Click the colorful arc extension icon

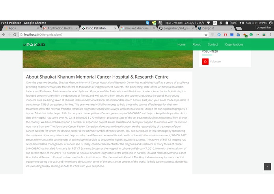click(257, 35)
